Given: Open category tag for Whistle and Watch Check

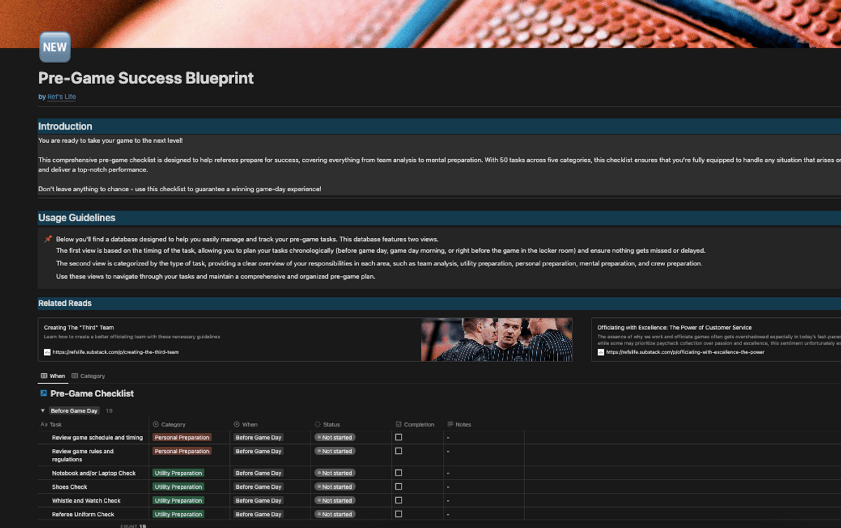Looking at the screenshot, I should pyautogui.click(x=178, y=501).
